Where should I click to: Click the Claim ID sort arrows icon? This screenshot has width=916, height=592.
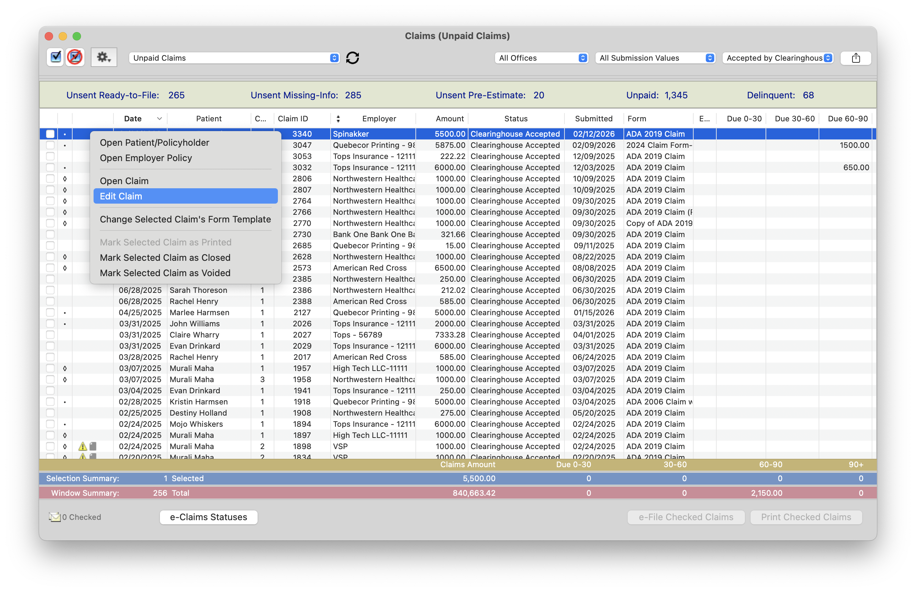point(338,119)
